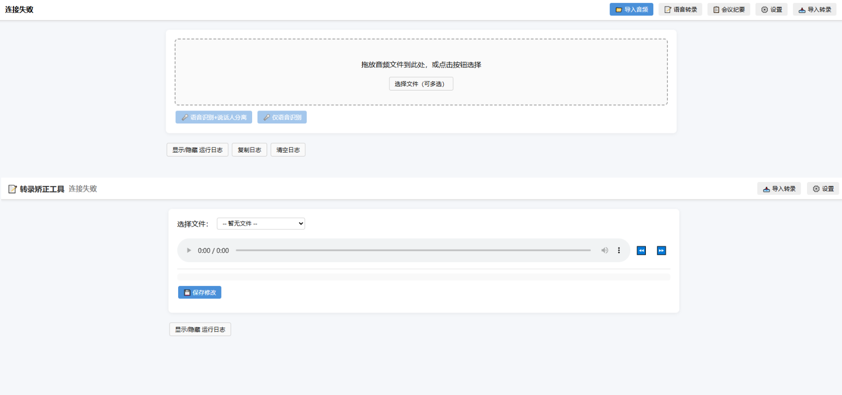
Task: Expand the 选择文件 dropdown showing 暂无文件
Action: (261, 223)
